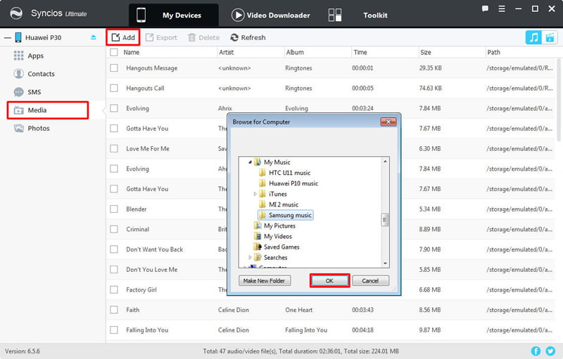Collapse the My Music folder
The image size is (563, 359).
point(250,162)
